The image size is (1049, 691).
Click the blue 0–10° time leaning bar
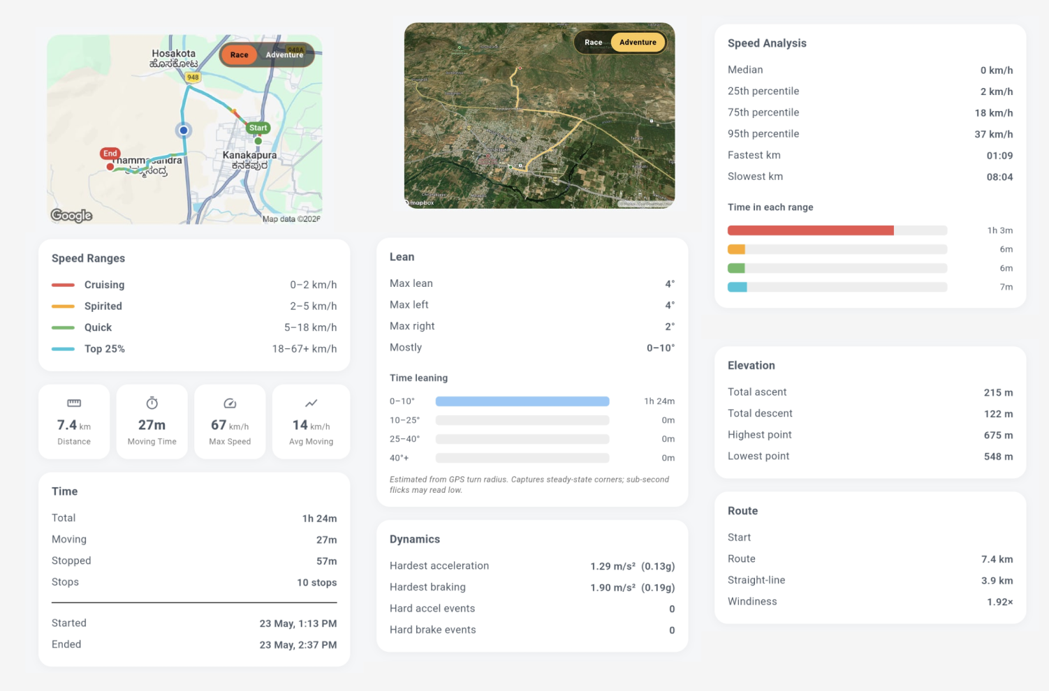click(x=522, y=401)
